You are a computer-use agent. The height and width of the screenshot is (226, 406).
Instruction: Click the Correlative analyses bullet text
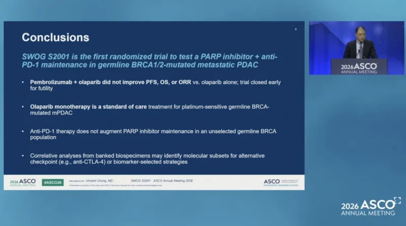(147, 159)
